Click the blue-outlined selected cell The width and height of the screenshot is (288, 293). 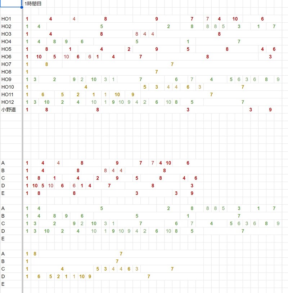coord(11,4)
